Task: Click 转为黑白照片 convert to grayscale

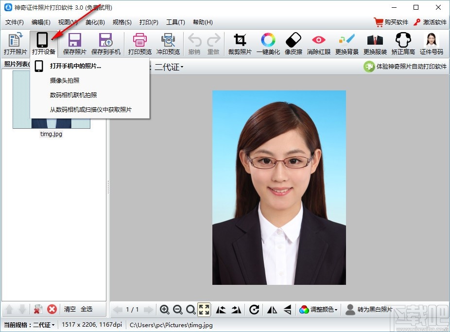Action: (x=369, y=309)
